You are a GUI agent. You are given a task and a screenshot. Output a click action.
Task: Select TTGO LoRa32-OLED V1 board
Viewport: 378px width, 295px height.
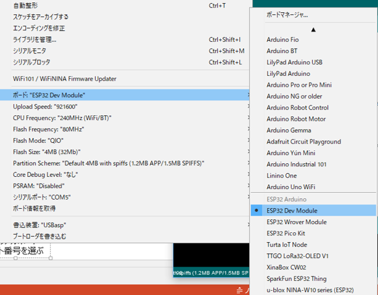click(313, 256)
